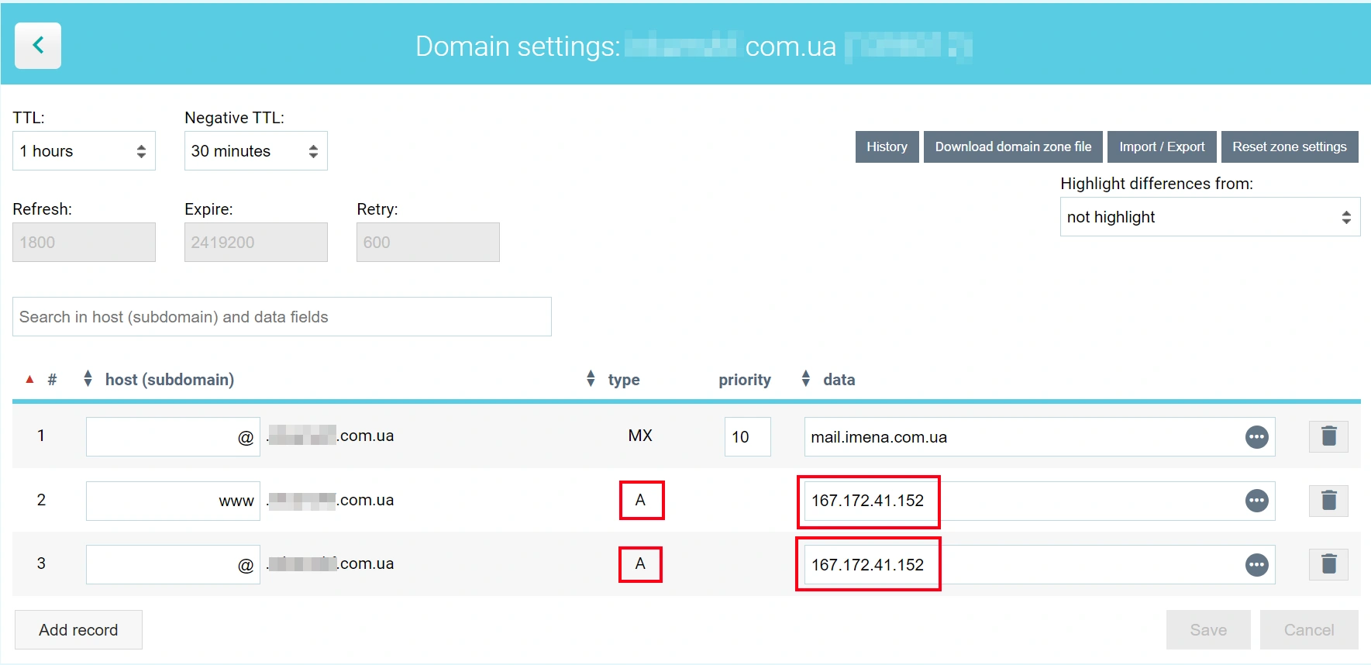This screenshot has height=665, width=1371.
Task: Focus the host and data search field
Action: (281, 317)
